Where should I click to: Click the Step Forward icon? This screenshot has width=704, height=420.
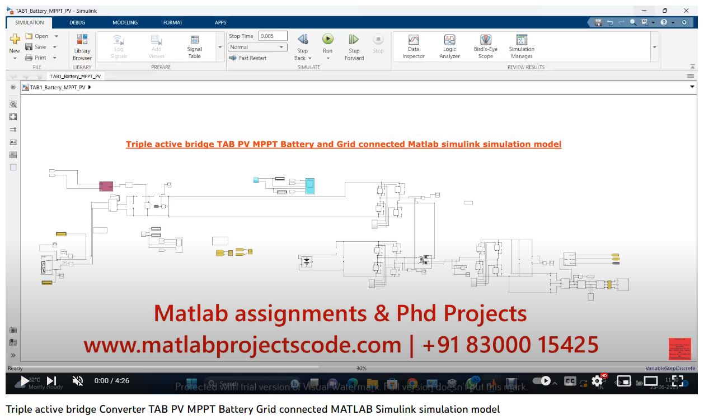point(354,40)
